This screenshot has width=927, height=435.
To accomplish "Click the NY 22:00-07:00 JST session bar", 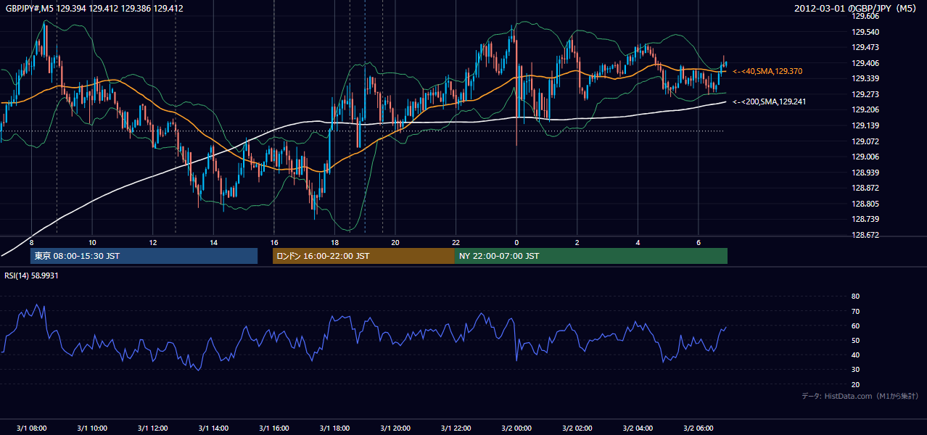I will coord(591,256).
